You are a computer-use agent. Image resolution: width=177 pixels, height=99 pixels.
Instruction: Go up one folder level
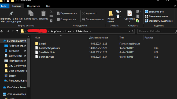click(x=17, y=31)
